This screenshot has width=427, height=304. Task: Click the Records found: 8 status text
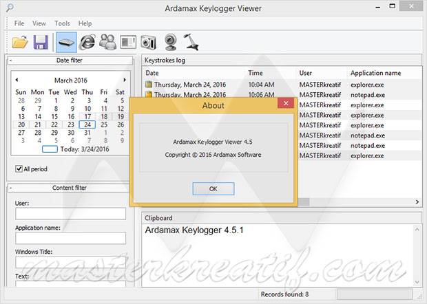pyautogui.click(x=284, y=294)
